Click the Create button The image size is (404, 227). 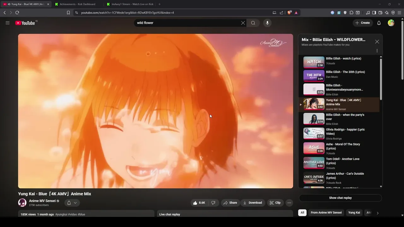[x=362, y=23]
